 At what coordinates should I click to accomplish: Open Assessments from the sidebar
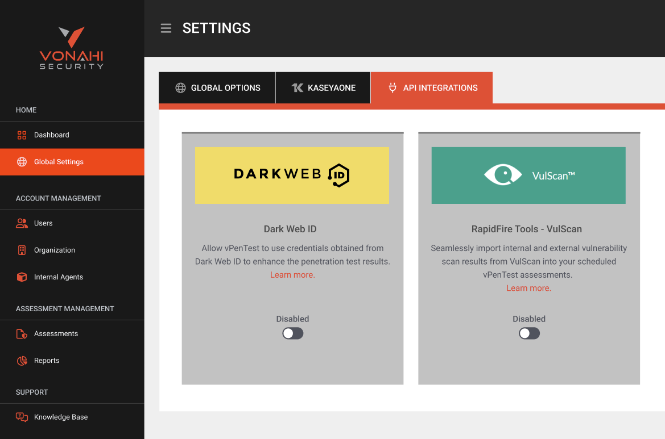(56, 334)
